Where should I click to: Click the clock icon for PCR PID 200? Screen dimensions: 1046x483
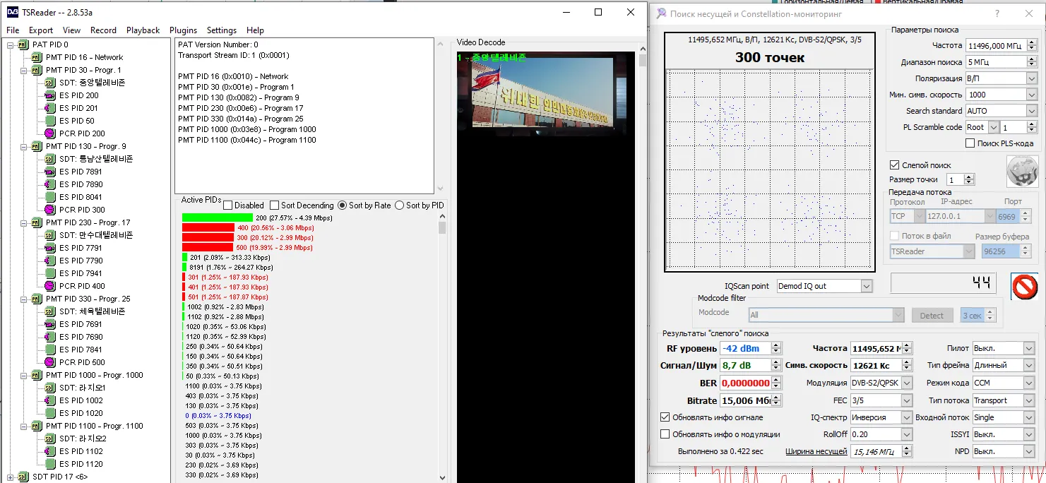tap(49, 133)
